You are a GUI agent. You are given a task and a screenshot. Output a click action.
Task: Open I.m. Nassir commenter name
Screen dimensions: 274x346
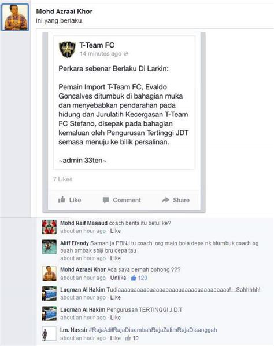pos(74,330)
